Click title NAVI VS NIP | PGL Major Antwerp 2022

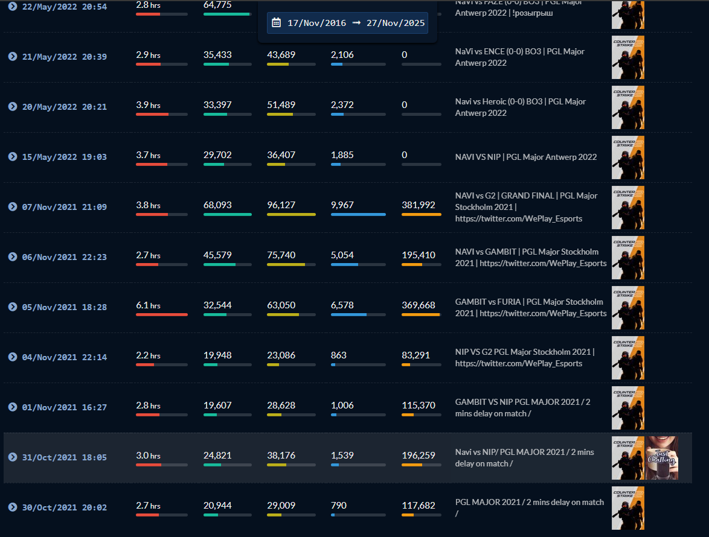pos(526,157)
